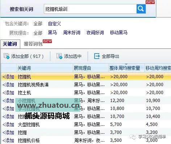171x144 pixels.
Task: Click the add-selected icon
Action: (59, 56)
